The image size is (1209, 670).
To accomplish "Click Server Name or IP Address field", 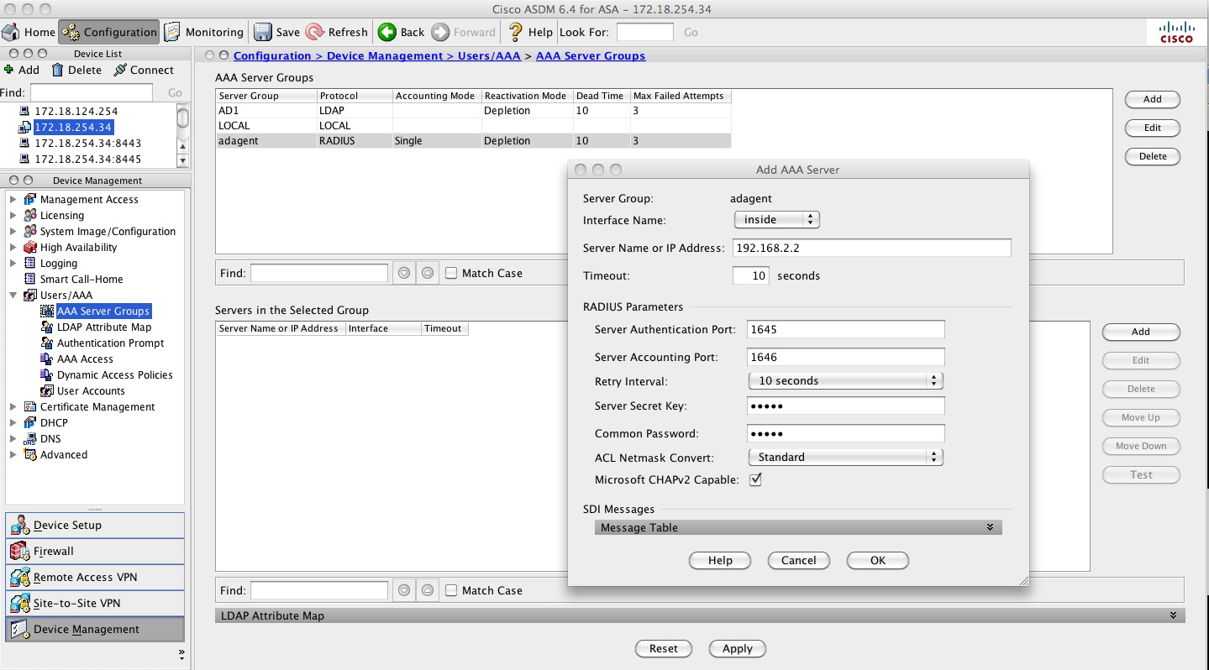I will 872,248.
